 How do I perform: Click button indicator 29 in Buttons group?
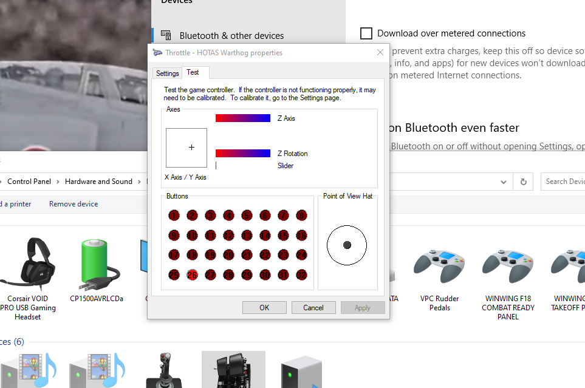click(x=247, y=275)
